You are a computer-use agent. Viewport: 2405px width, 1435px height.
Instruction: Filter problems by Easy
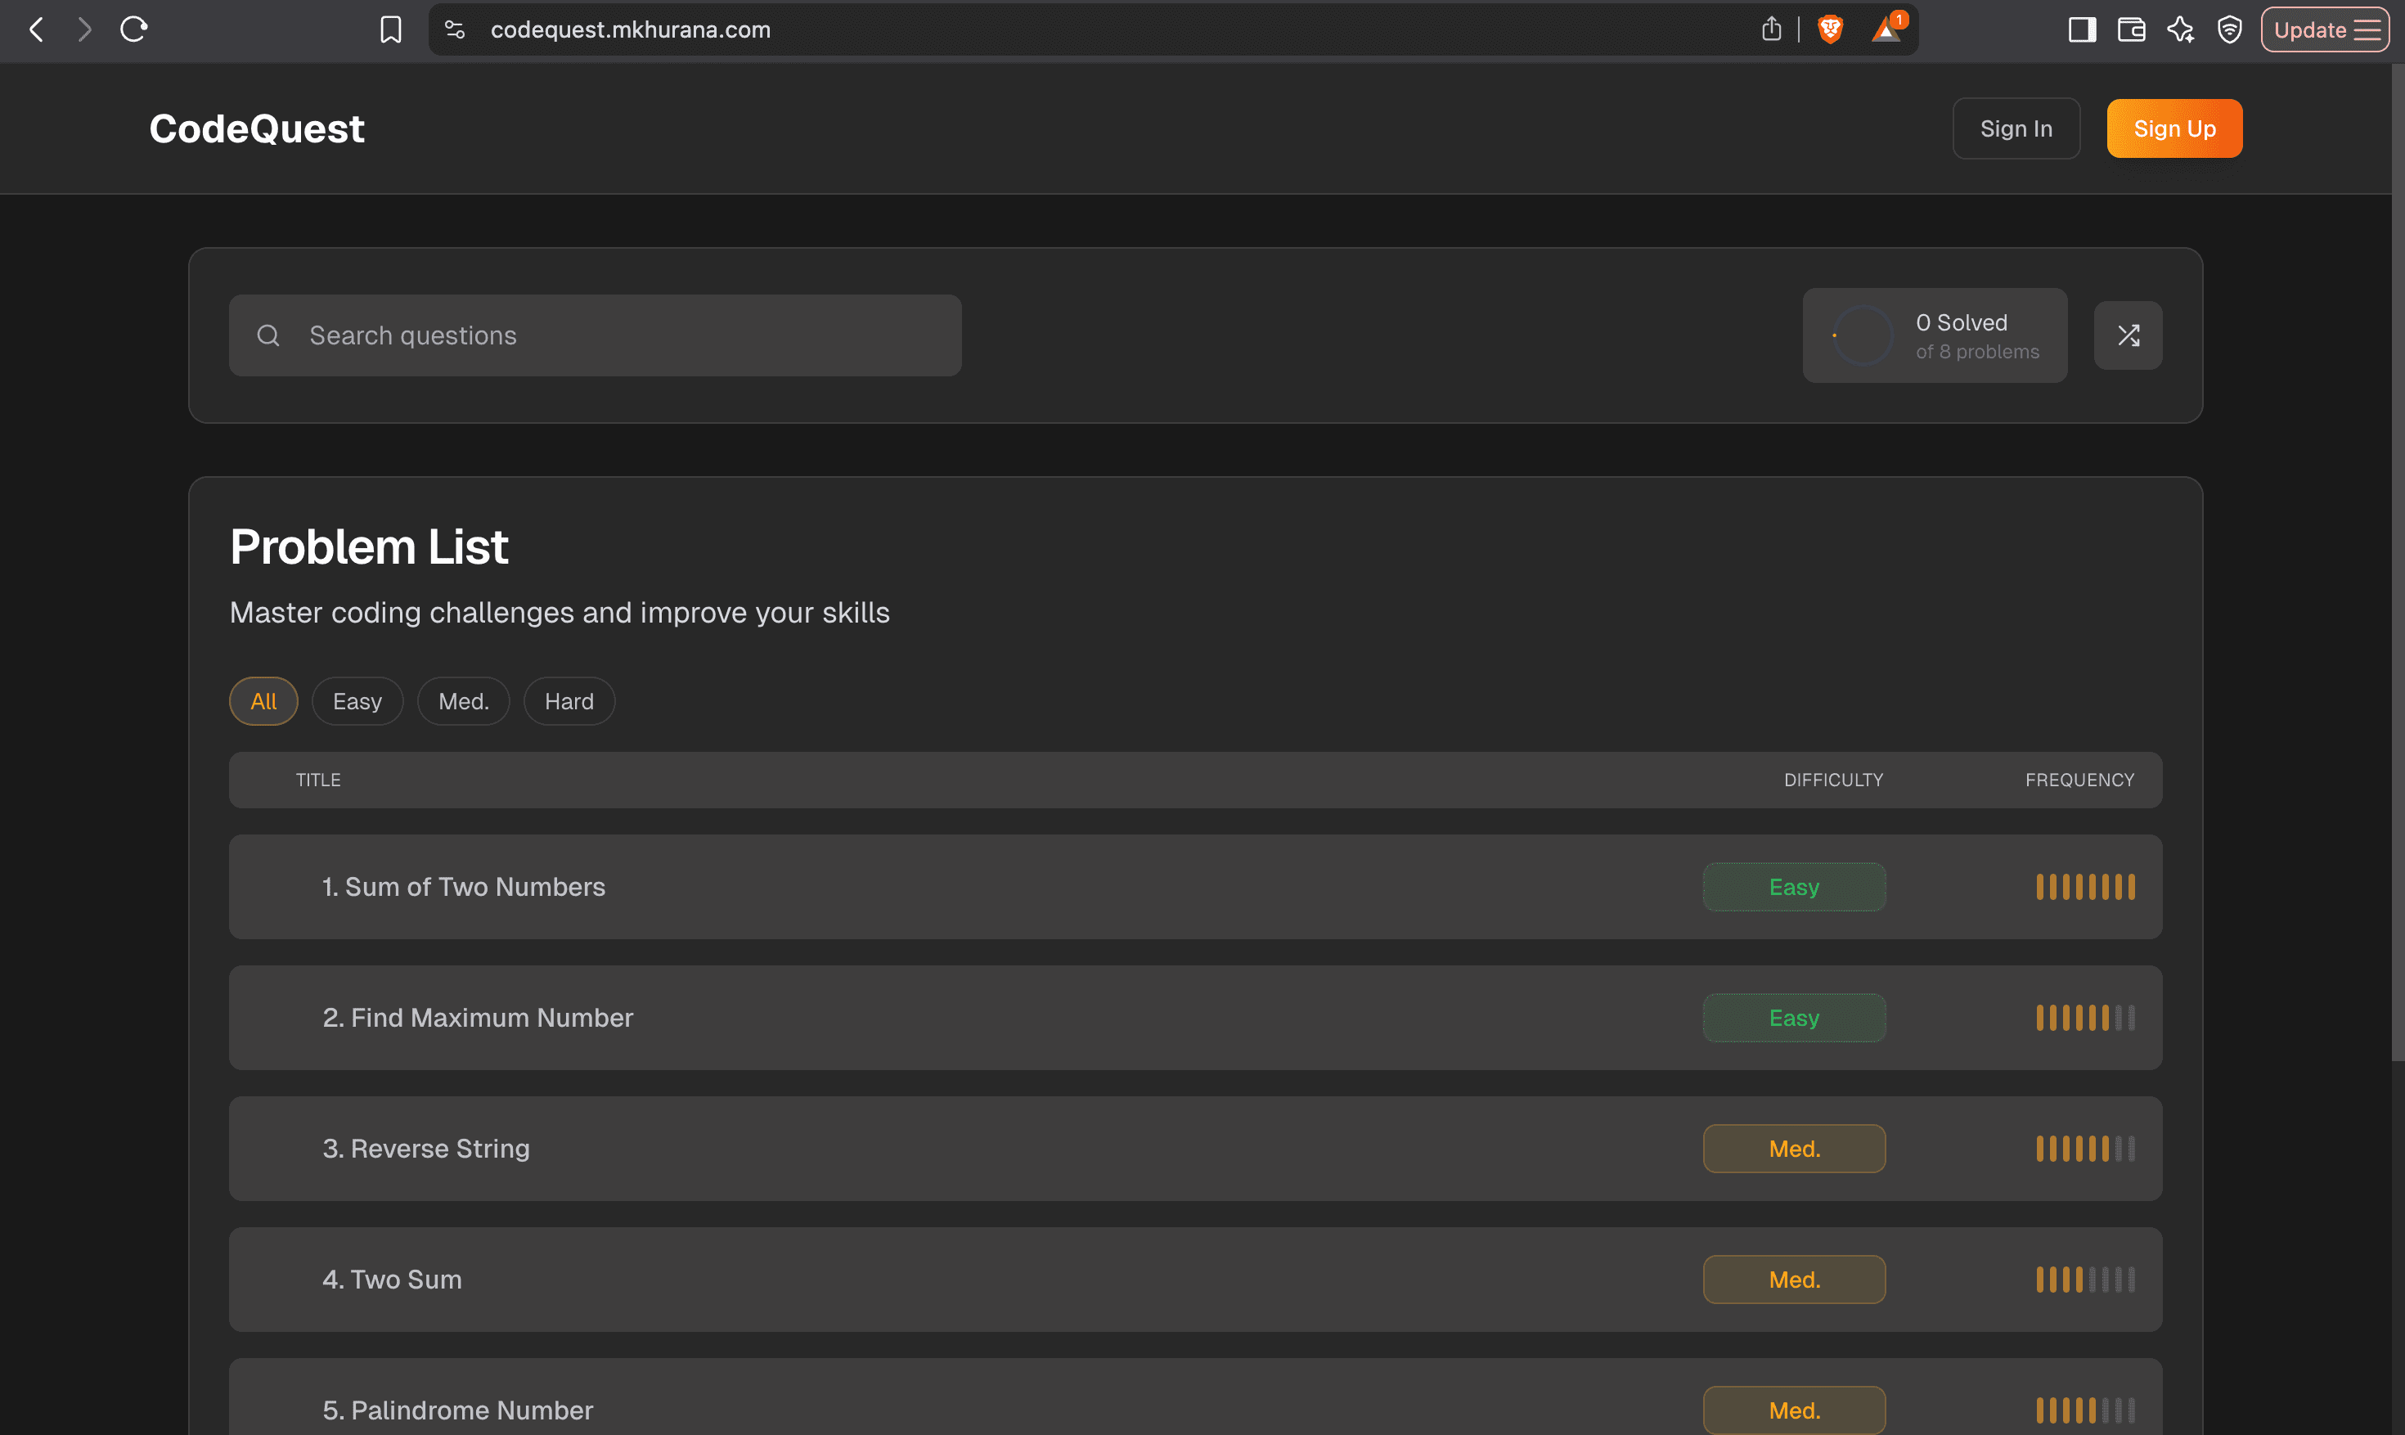(357, 701)
